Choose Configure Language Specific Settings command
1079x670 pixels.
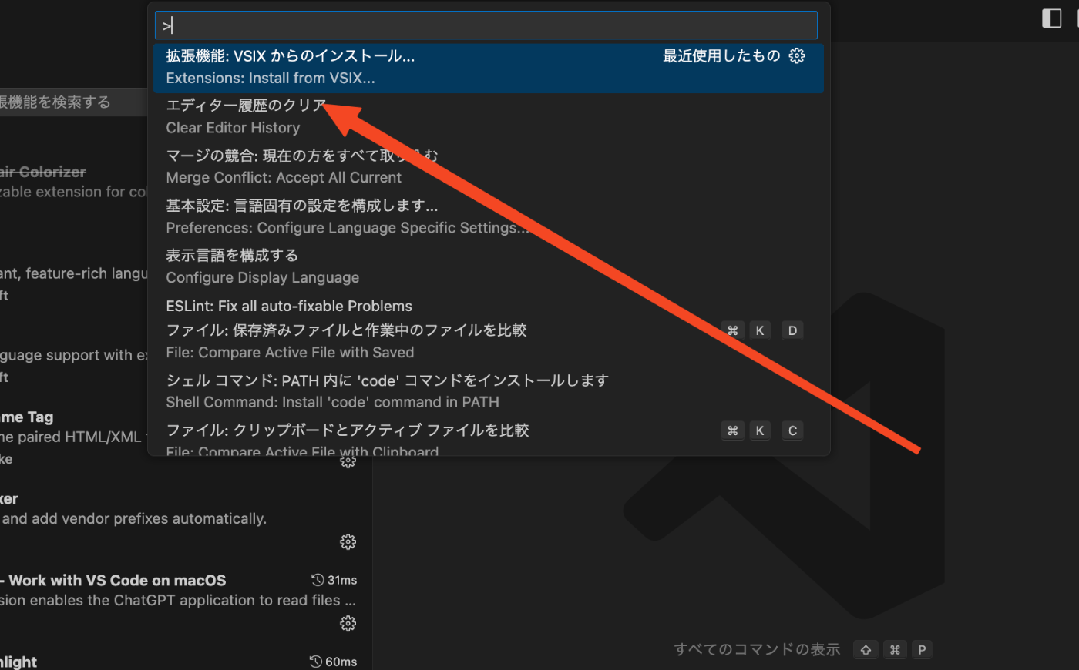point(489,217)
